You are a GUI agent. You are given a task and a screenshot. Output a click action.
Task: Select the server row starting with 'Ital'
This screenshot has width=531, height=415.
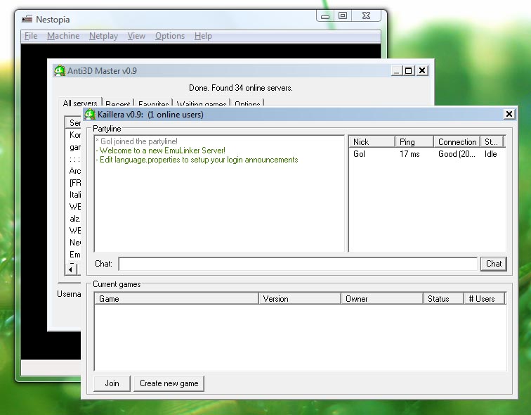point(75,195)
